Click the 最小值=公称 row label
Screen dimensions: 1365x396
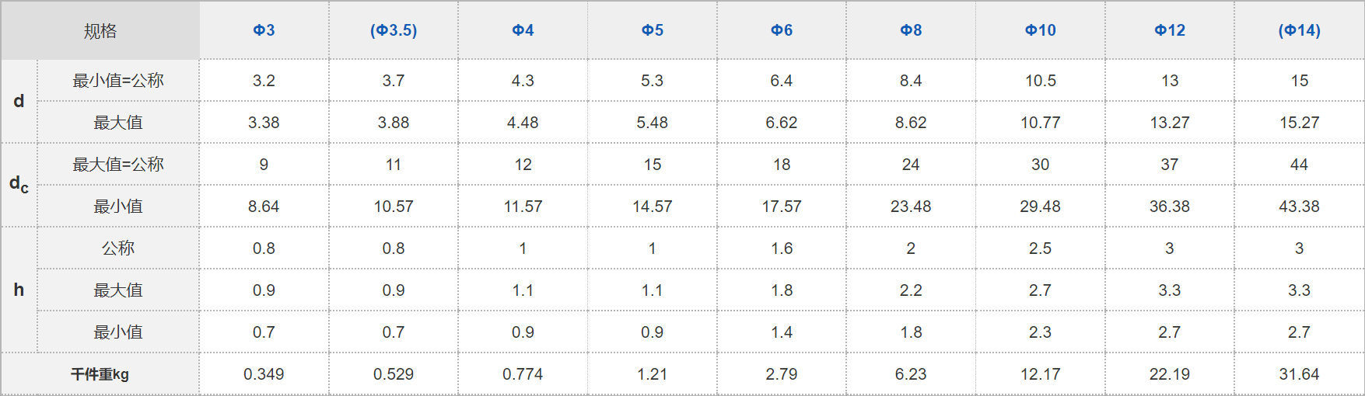tap(118, 81)
